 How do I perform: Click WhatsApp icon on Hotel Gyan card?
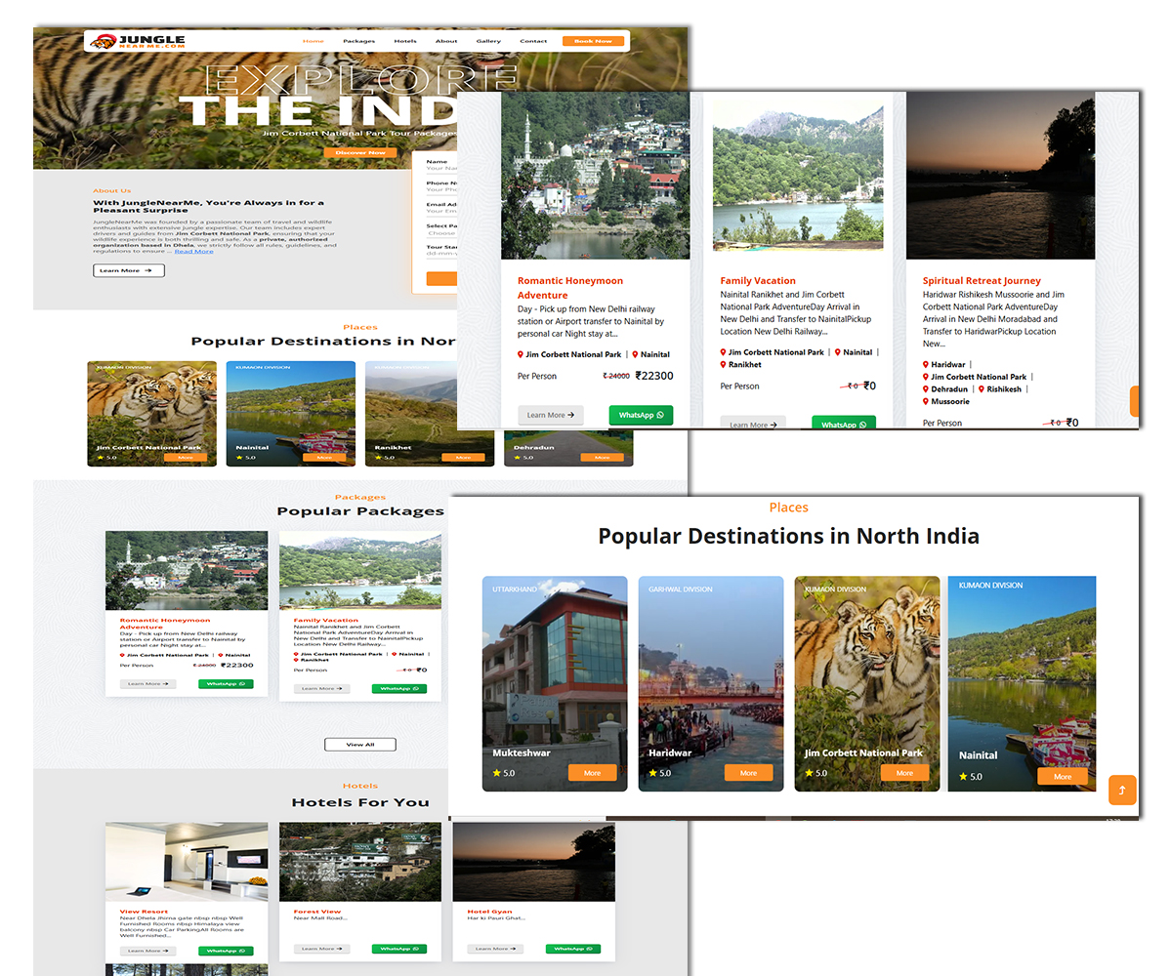(591, 949)
